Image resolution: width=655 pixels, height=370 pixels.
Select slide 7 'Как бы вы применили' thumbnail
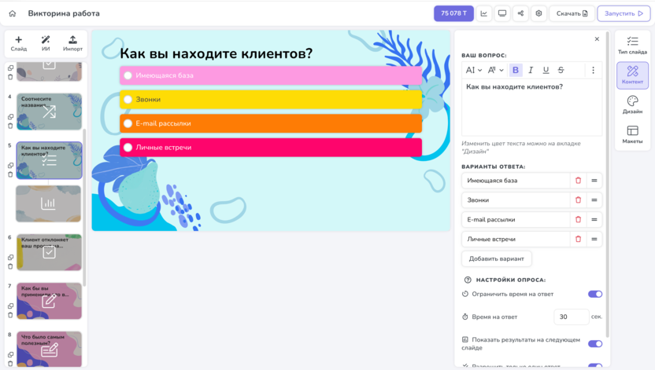(50, 301)
